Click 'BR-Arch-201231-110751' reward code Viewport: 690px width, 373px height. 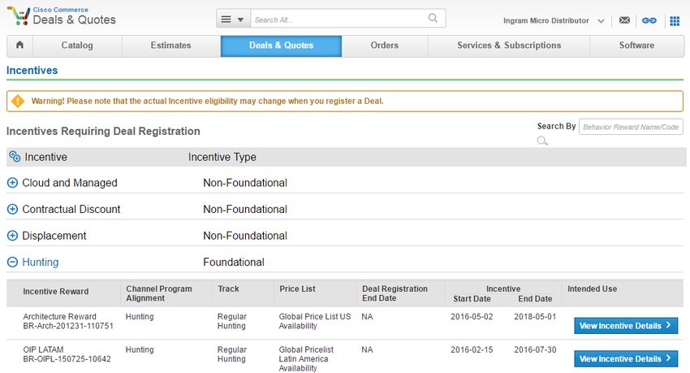pyautogui.click(x=68, y=326)
